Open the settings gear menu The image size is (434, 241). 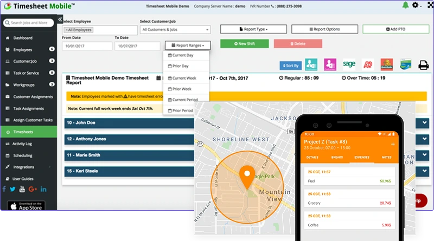pos(415,5)
